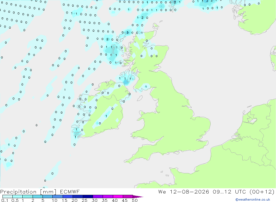Select the 5–10 mm legend color box
This screenshot has width=276, height=202.
tap(48, 196)
